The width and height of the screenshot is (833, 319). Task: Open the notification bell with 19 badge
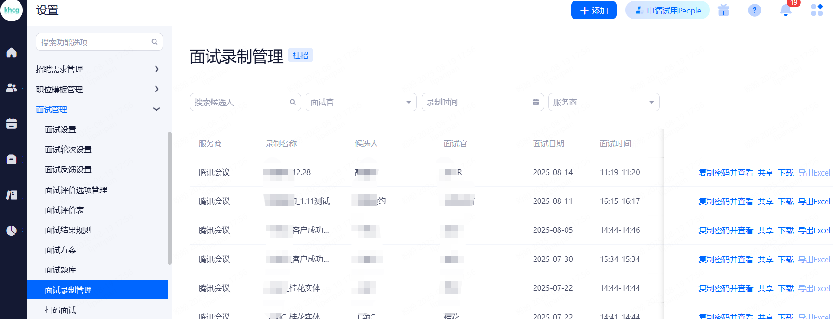click(786, 10)
